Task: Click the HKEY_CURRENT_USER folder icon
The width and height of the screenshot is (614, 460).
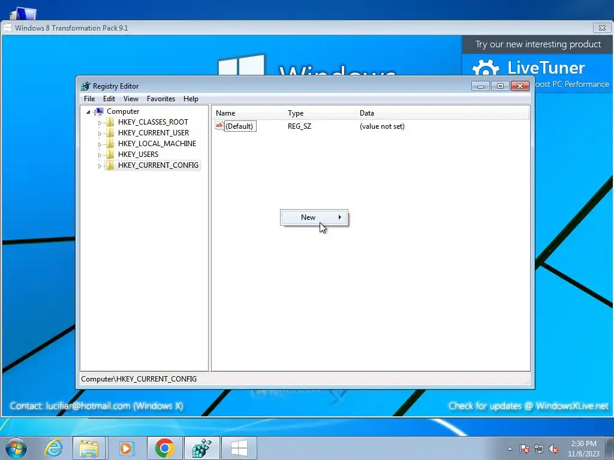Action: pyautogui.click(x=110, y=132)
